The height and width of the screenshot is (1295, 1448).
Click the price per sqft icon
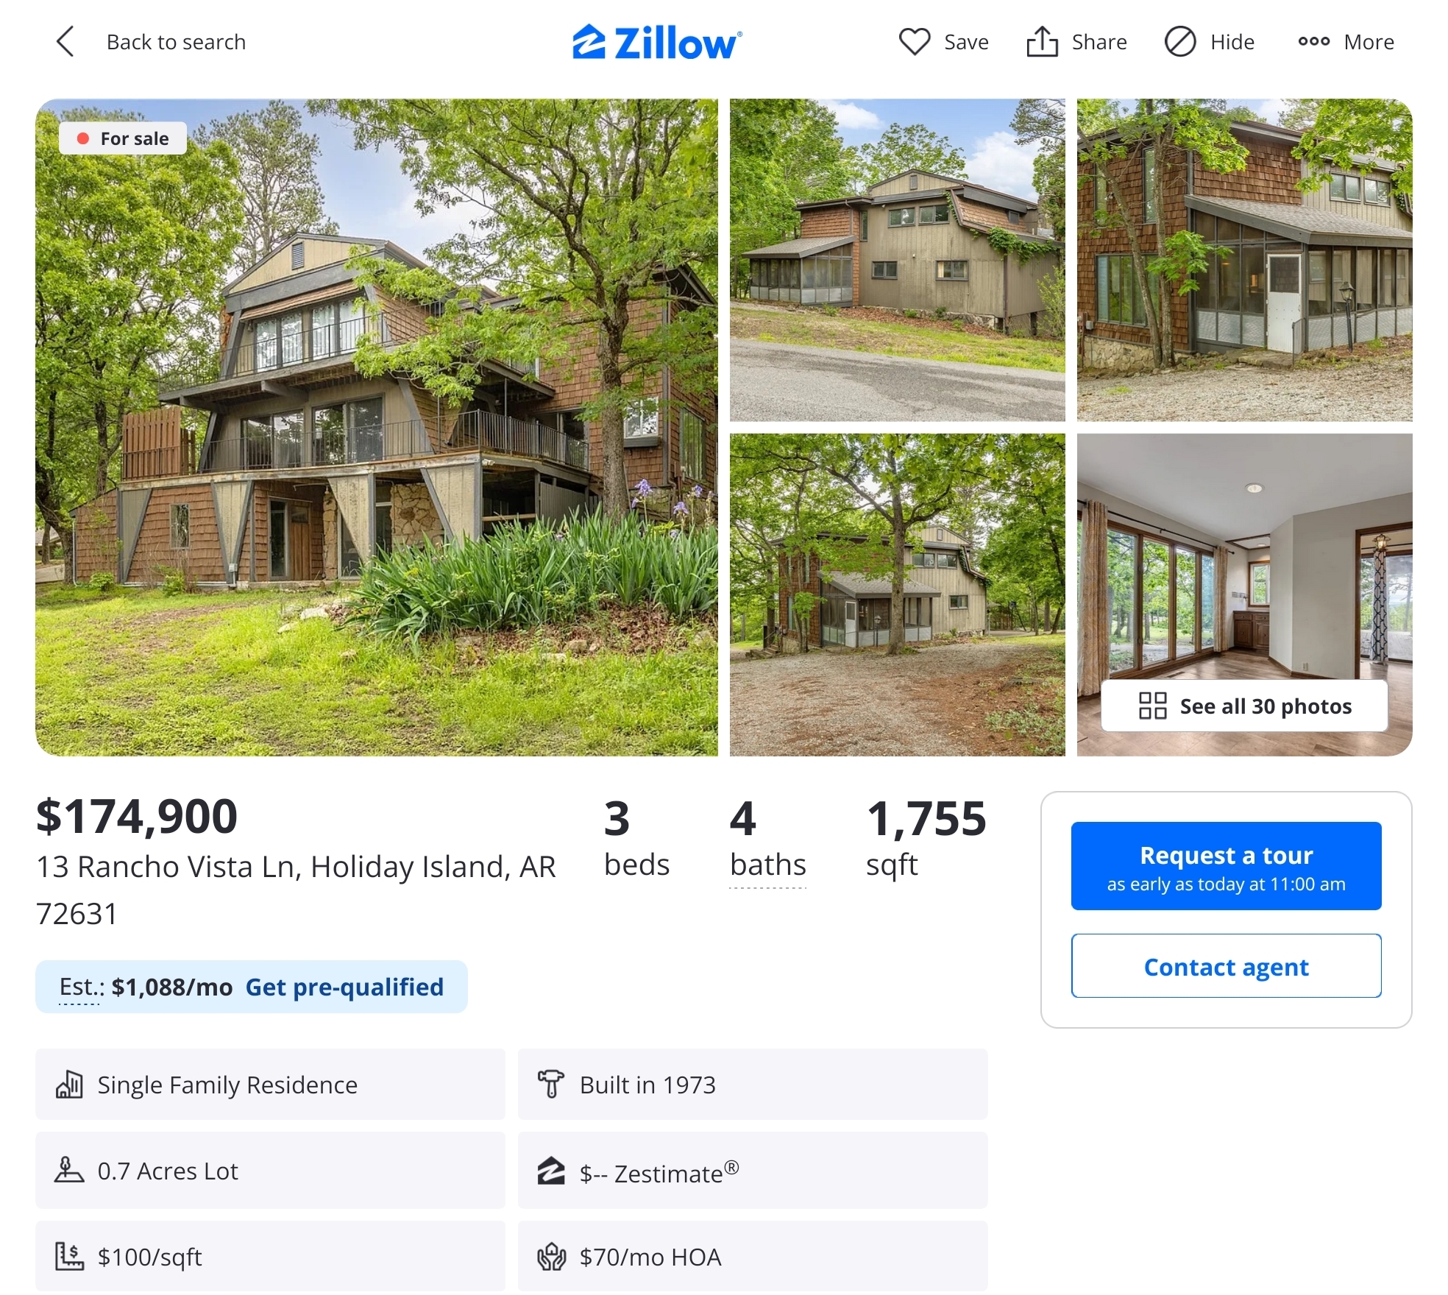coord(69,1256)
